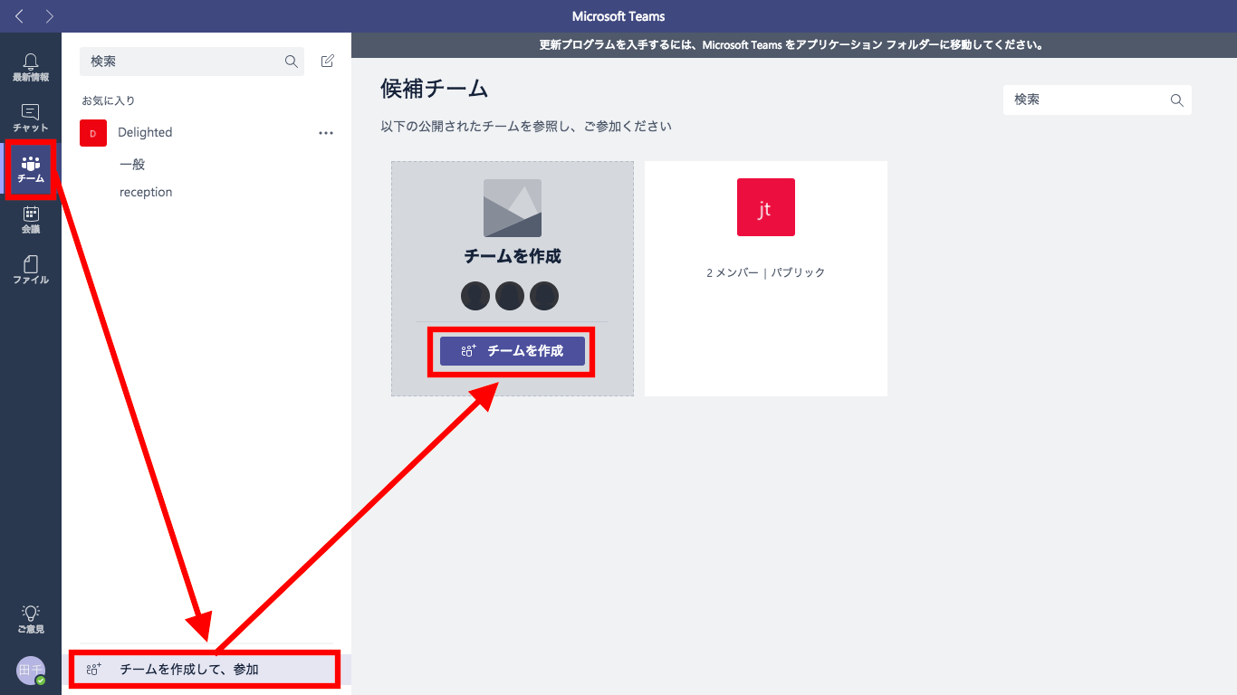Click the Microsoft Teams window title
The height and width of the screenshot is (695, 1237).
[618, 16]
